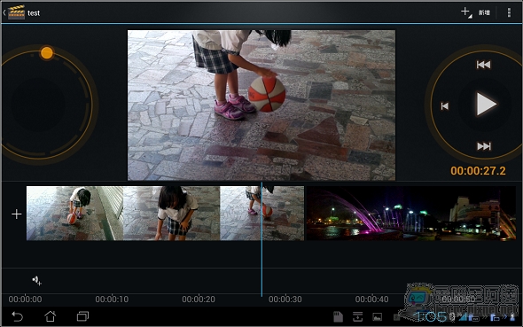The width and height of the screenshot is (523, 327).
Task: Open the three-dot overflow menu
Action: 509,12
